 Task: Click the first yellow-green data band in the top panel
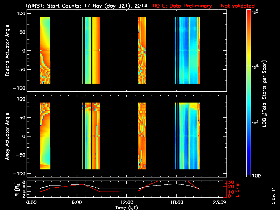coord(45,50)
